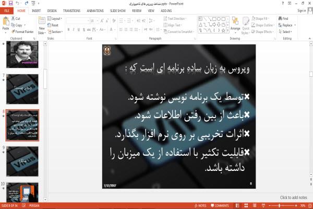313x209 pixels.
Task: Open Shape Effects dropdown
Action: tap(262, 31)
